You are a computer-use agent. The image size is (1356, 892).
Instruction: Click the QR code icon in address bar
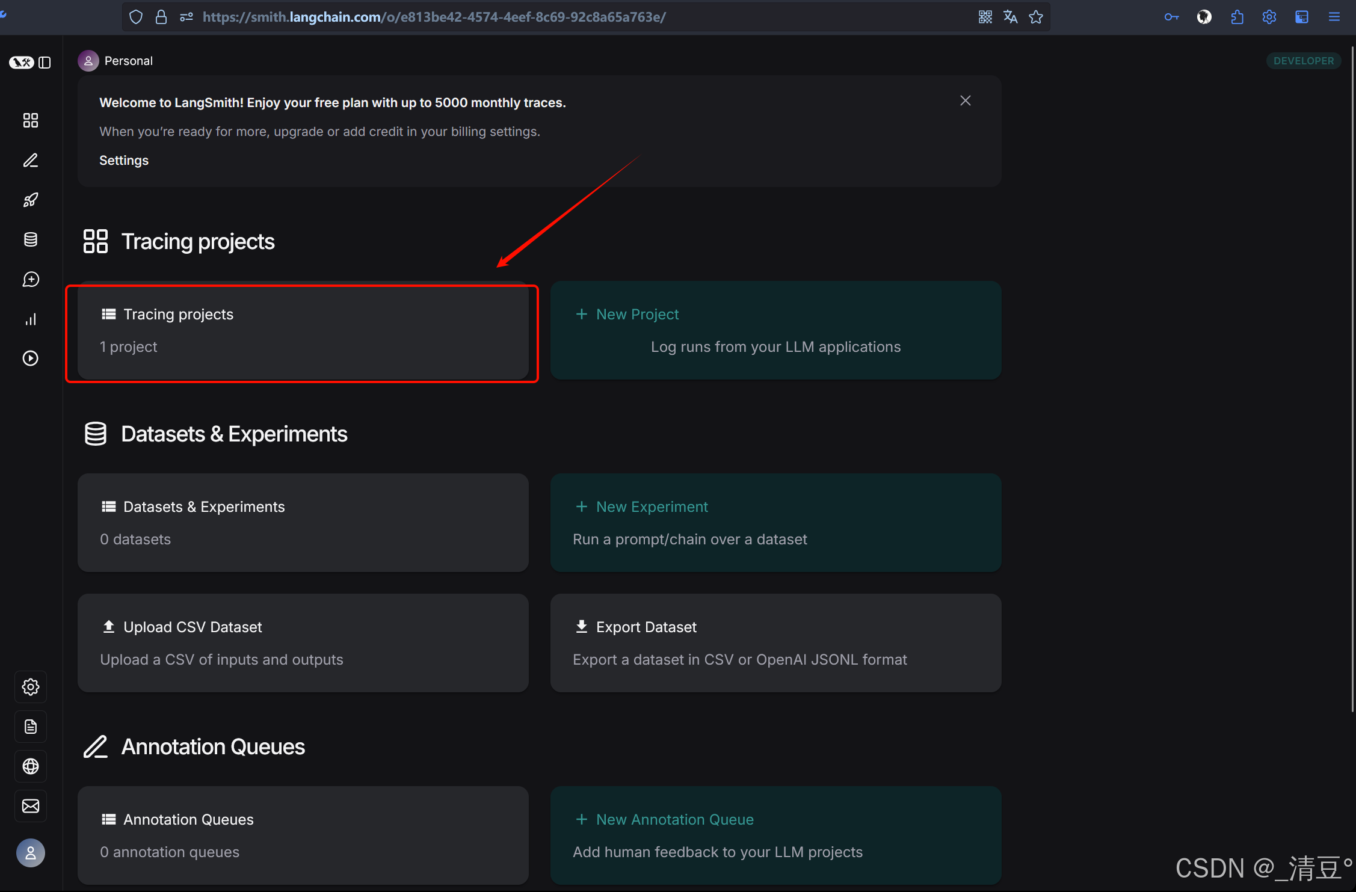tap(985, 17)
